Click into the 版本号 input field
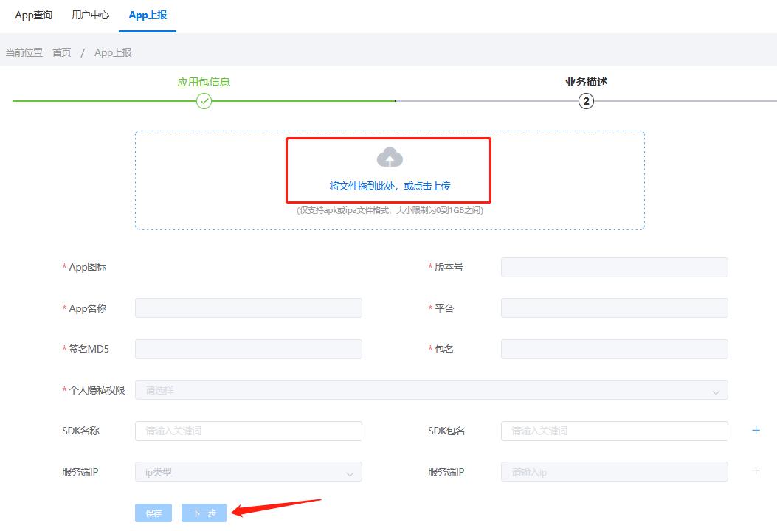777x531 pixels. 614,267
